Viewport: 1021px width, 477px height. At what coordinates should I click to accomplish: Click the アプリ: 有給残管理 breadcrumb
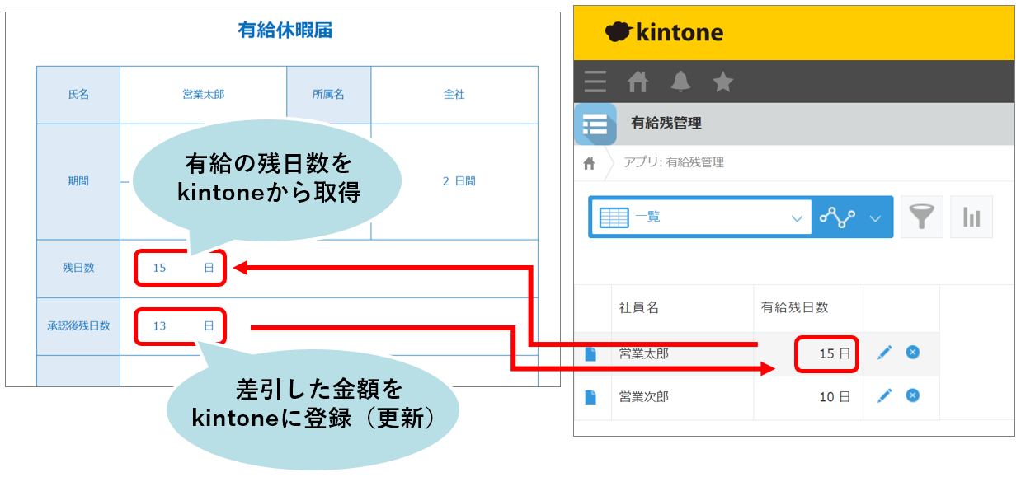point(673,162)
